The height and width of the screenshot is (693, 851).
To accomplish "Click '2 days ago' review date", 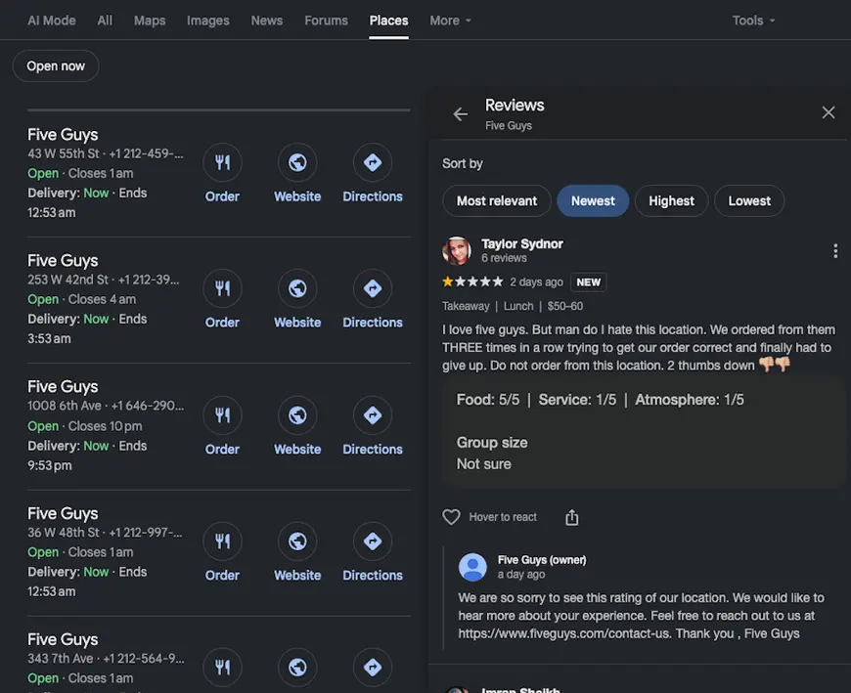I will pos(536,282).
